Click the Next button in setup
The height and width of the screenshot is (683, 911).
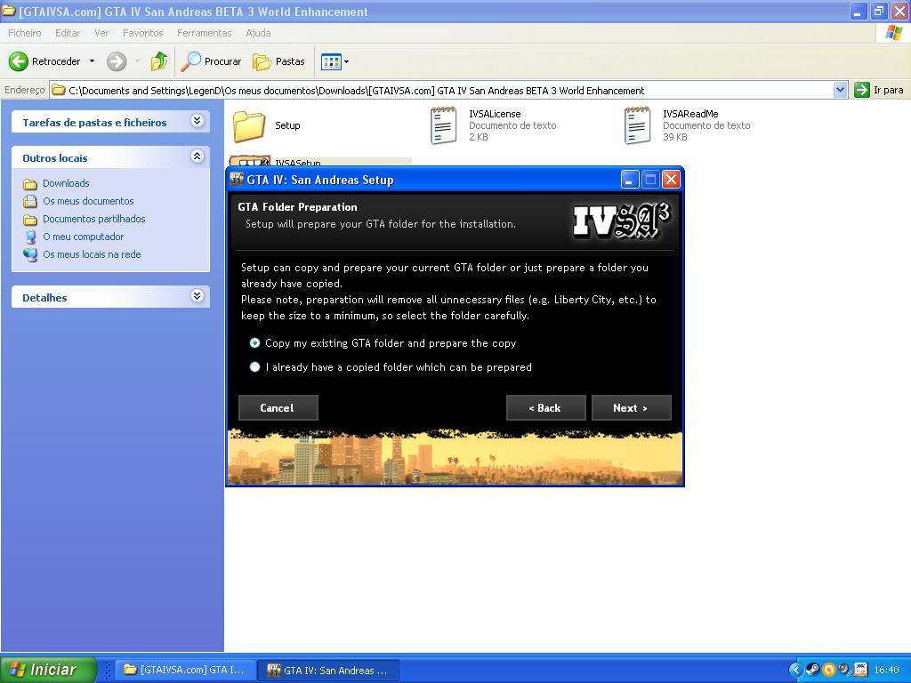[x=631, y=407]
